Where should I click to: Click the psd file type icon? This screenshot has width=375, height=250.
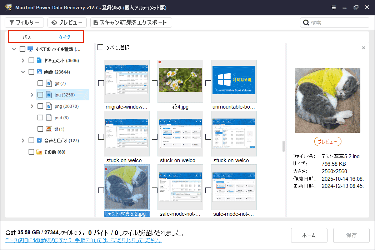point(49,117)
